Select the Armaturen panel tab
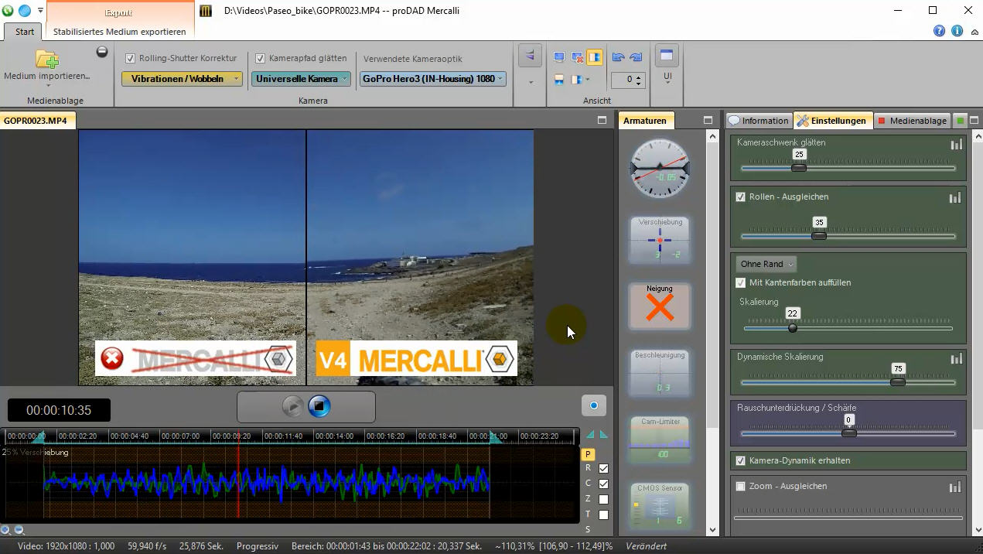The image size is (983, 554). (x=645, y=121)
